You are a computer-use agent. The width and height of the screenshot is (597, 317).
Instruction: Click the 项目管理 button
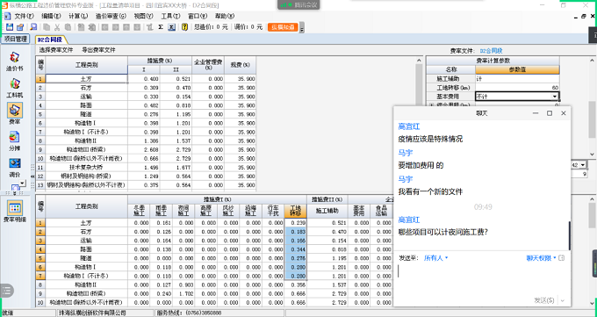click(x=15, y=39)
